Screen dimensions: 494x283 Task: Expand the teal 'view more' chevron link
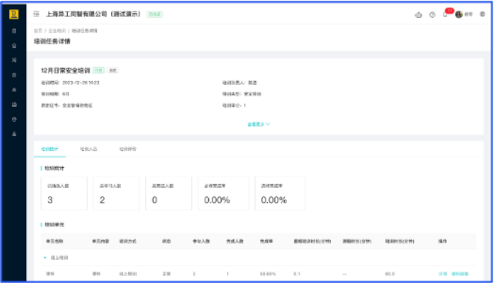(259, 124)
